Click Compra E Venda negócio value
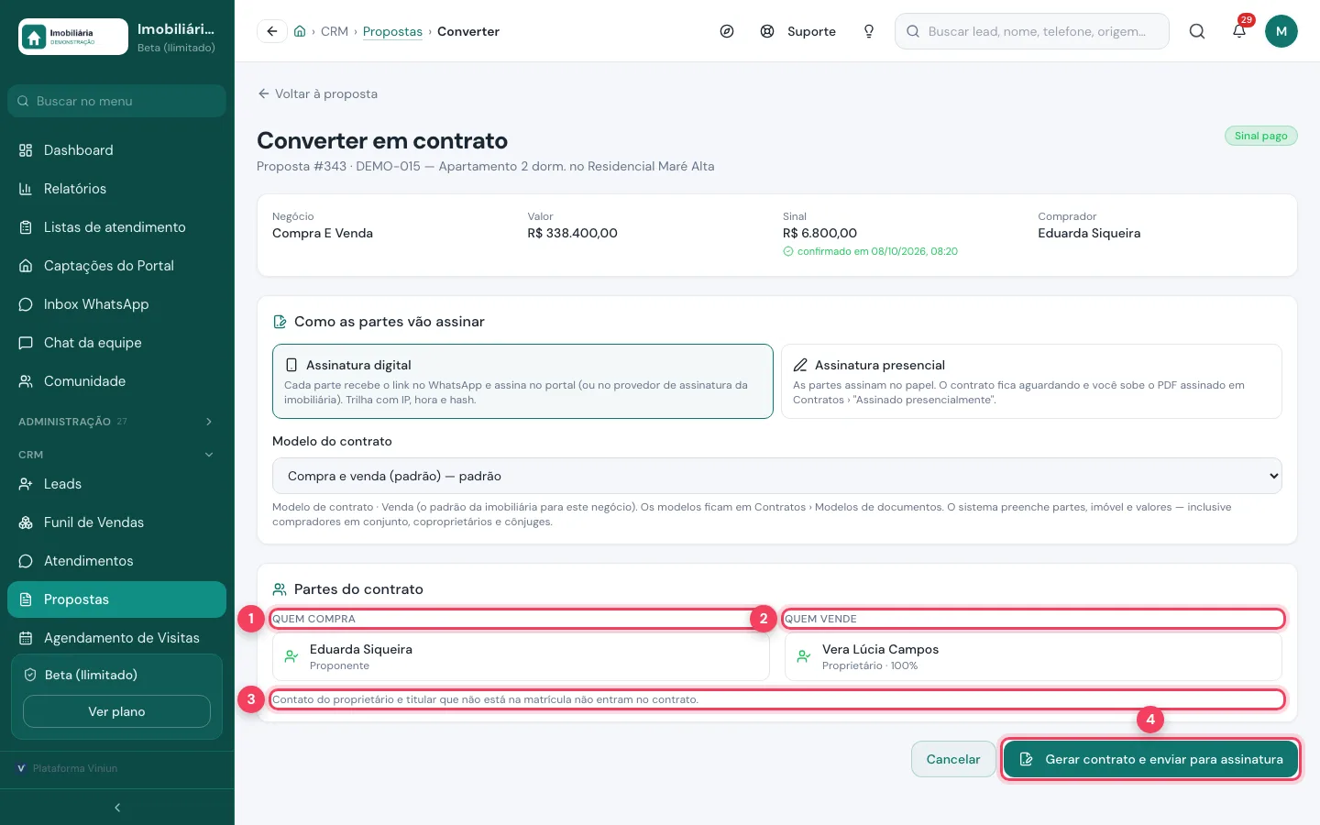Viewport: 1320px width, 825px height. [x=323, y=233]
